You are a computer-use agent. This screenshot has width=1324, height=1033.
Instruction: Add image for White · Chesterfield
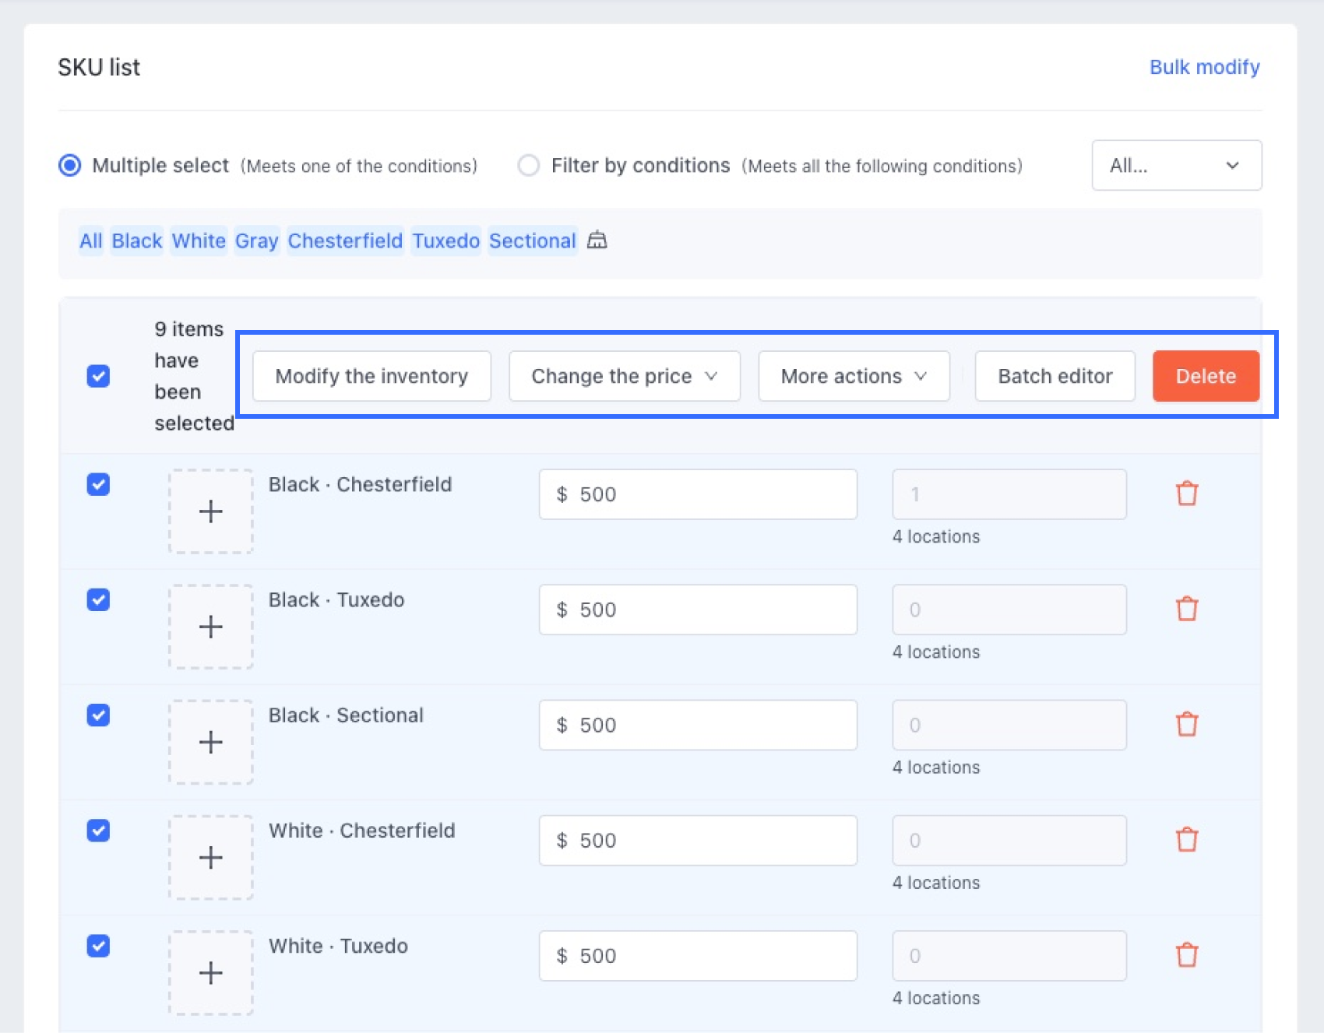click(210, 857)
